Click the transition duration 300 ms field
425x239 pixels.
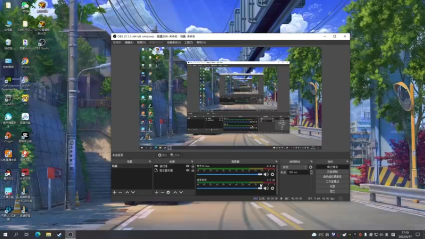point(298,172)
